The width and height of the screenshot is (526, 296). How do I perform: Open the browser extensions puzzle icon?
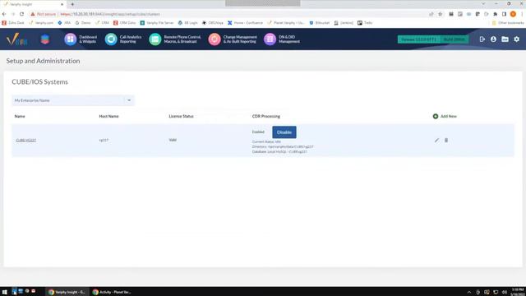click(495, 14)
